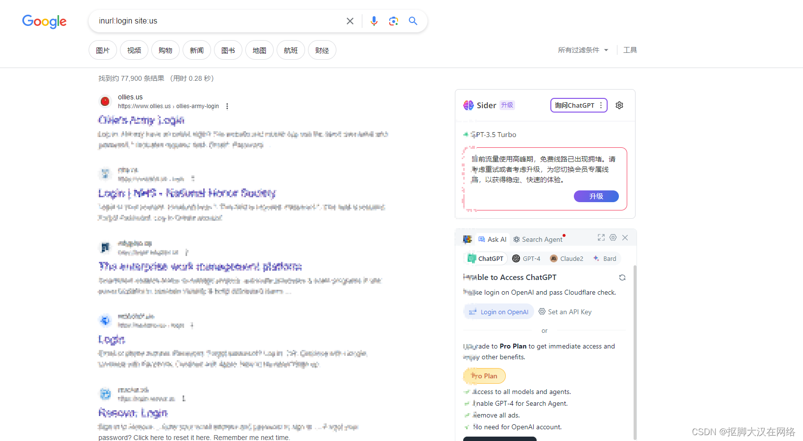The image size is (803, 441).
Task: Close the AI panel with the X
Action: pos(625,237)
